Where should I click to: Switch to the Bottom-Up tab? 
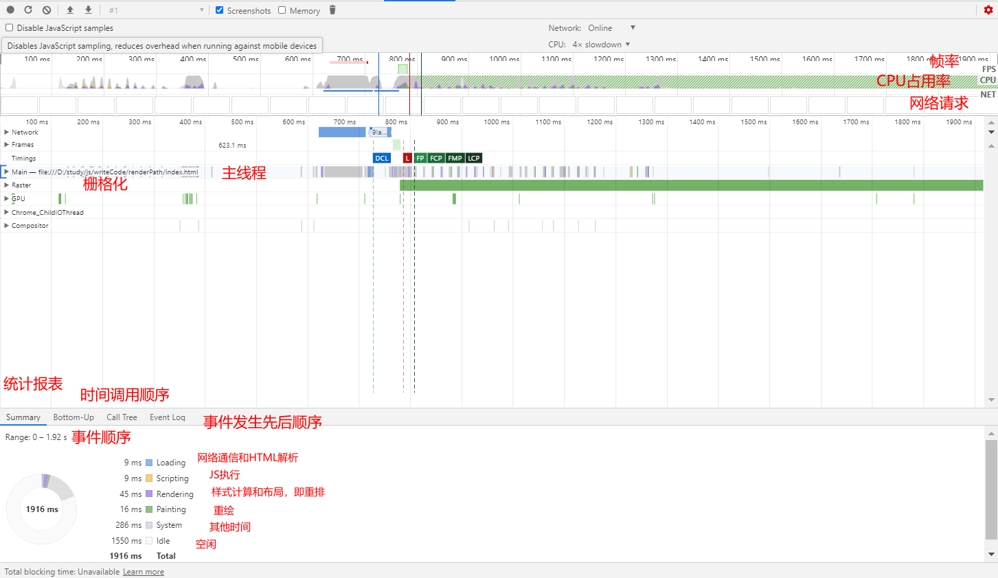(73, 417)
